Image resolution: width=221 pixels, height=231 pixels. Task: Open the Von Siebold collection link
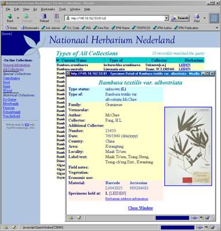[x=11, y=116]
